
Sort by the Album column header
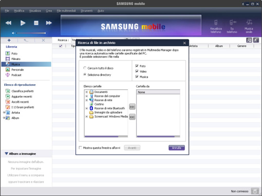219,46
